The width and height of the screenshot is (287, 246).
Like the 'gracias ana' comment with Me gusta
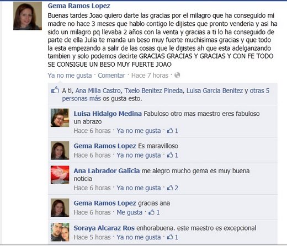(x=130, y=212)
